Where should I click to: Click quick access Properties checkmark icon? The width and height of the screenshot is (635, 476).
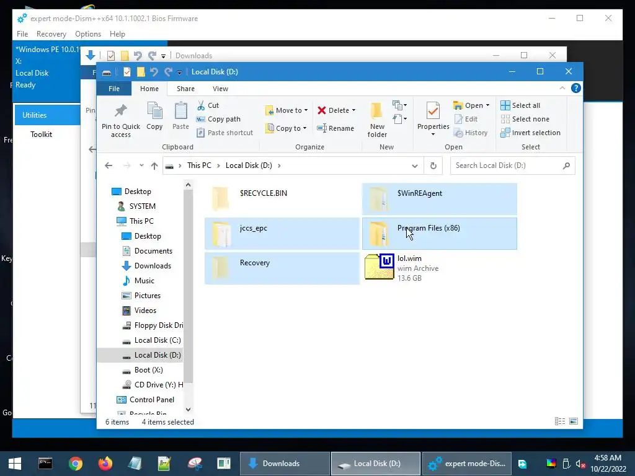point(127,72)
